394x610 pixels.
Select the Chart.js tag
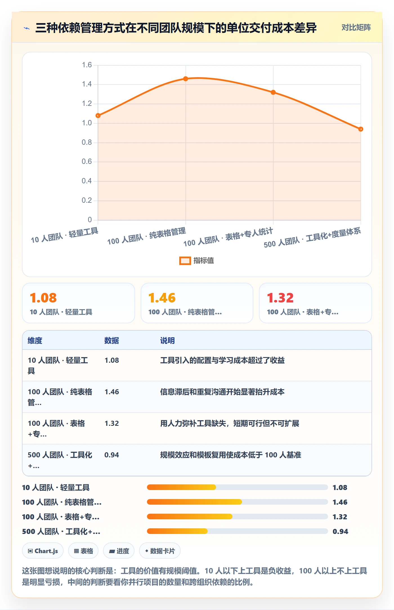click(x=43, y=551)
